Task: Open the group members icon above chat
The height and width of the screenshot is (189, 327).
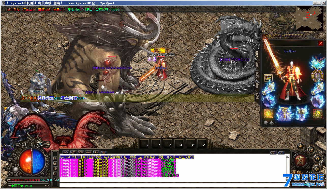Action: click(x=88, y=152)
